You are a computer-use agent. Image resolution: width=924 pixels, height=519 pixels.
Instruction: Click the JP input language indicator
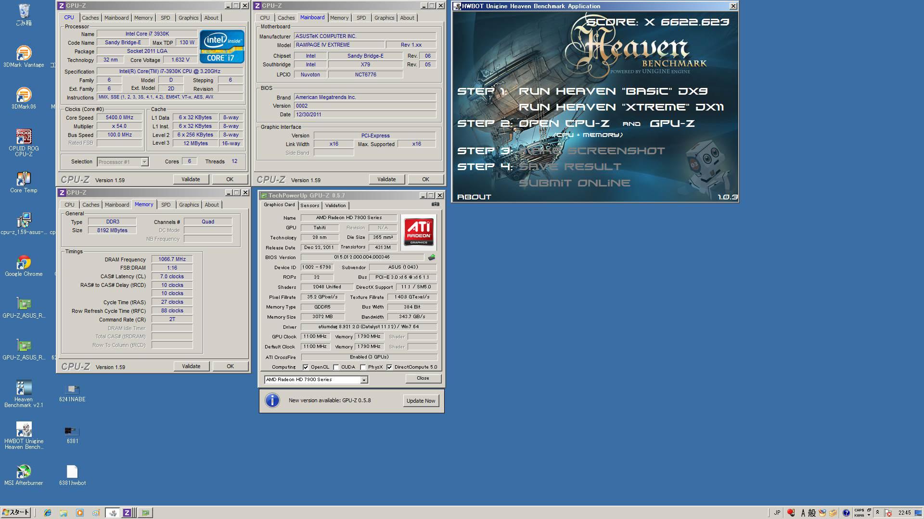pyautogui.click(x=777, y=513)
